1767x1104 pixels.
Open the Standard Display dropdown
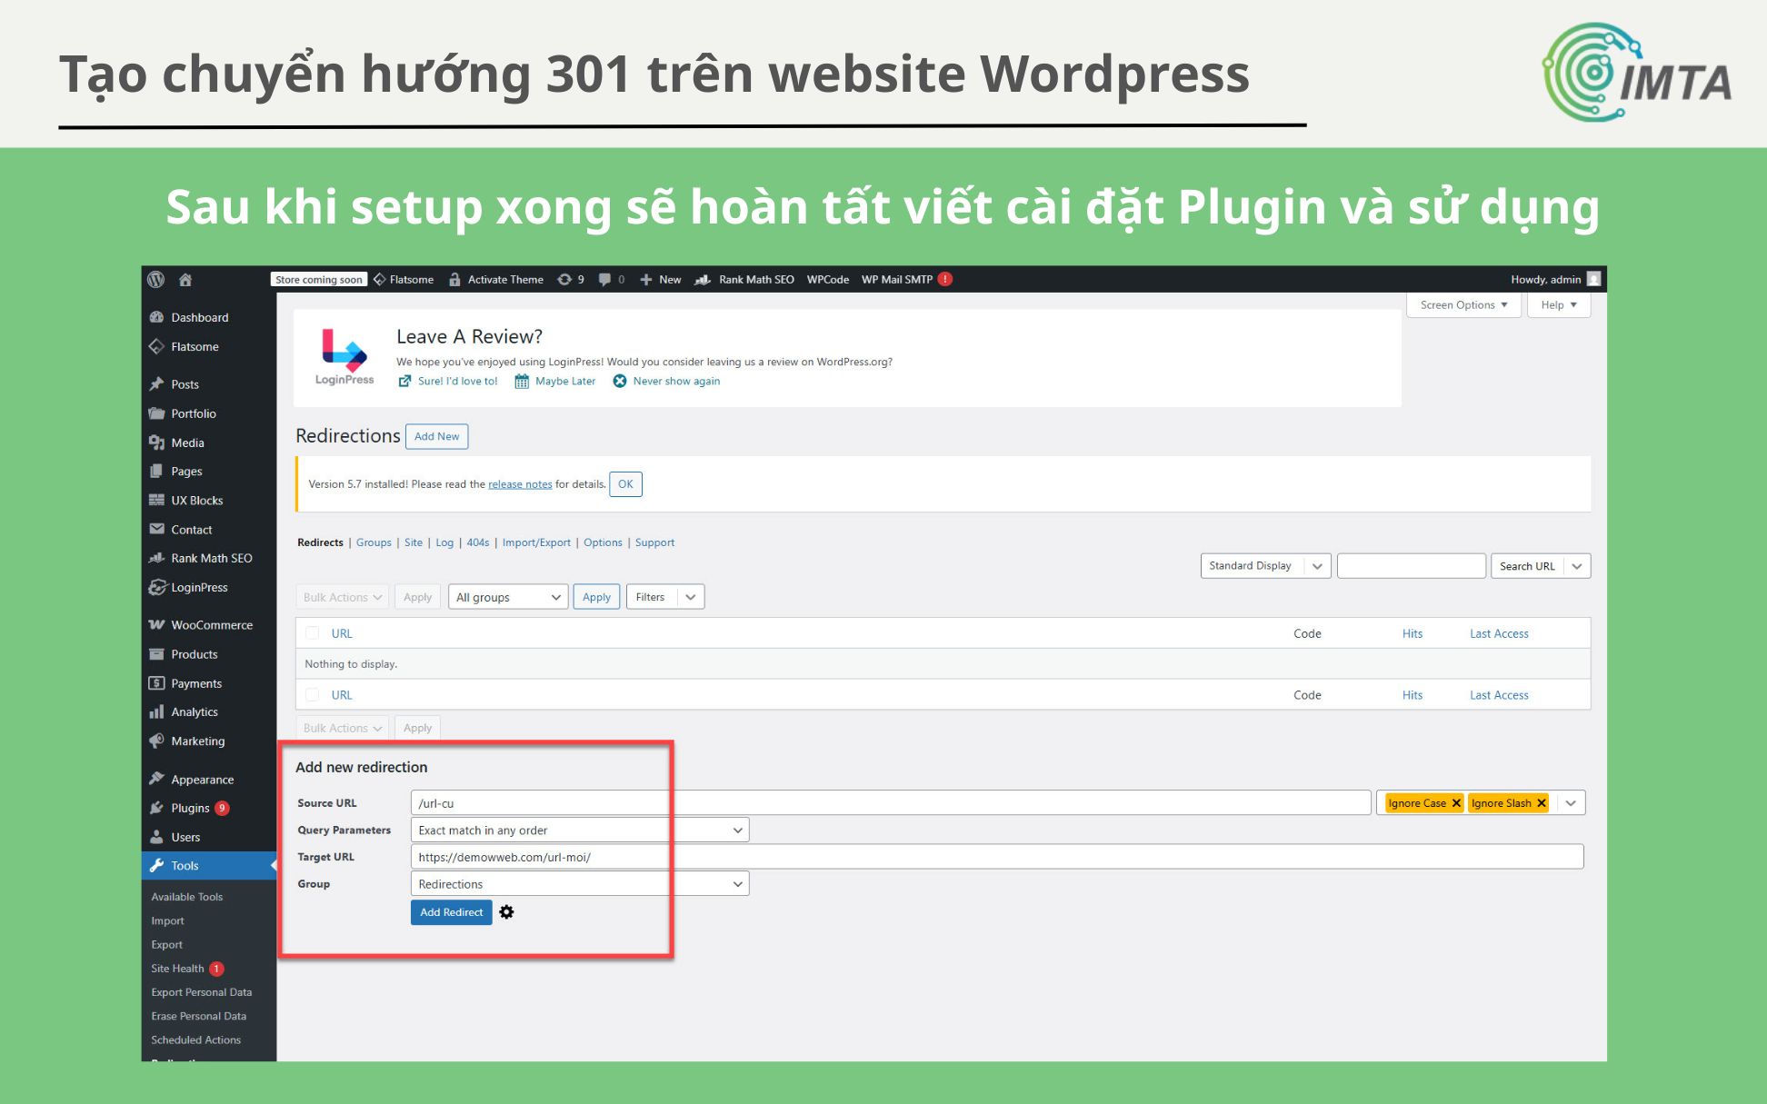pos(1265,566)
